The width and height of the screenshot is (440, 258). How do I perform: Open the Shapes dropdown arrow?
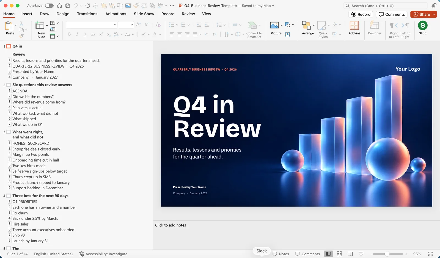pyautogui.click(x=293, y=25)
